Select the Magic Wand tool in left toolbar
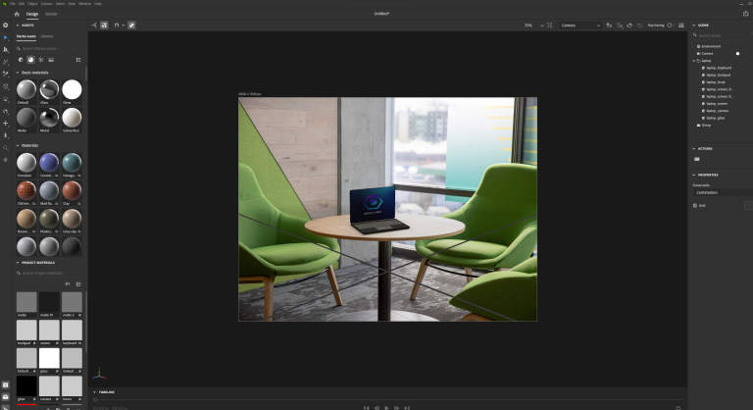 6,61
